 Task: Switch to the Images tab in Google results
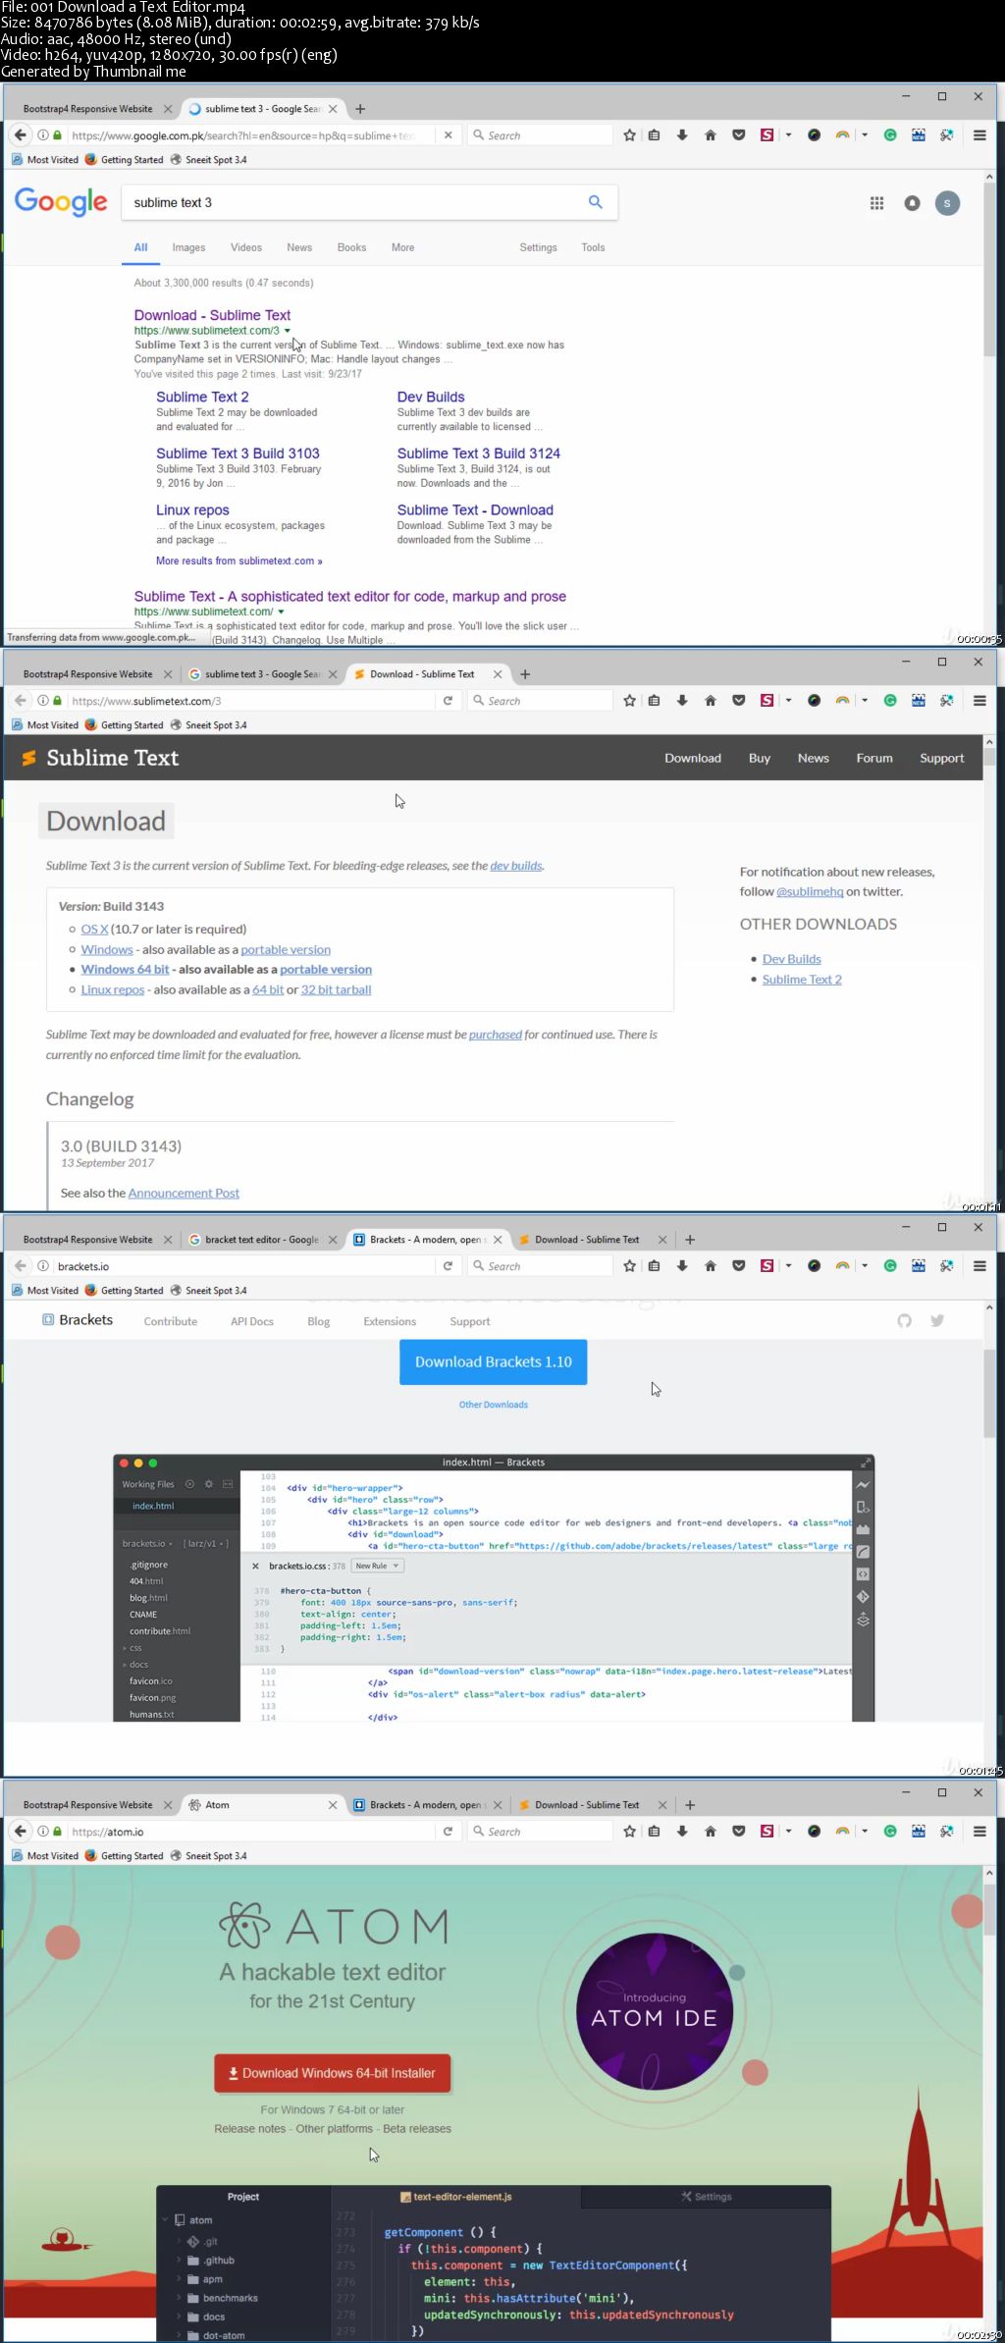188,247
